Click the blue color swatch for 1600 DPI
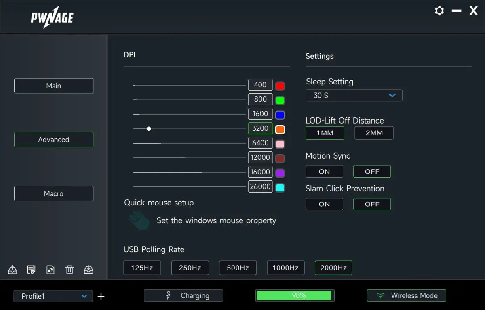The height and width of the screenshot is (310, 485). point(280,115)
